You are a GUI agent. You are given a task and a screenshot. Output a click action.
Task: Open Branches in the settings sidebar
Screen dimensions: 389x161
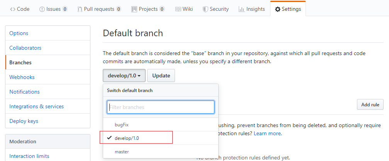20,62
